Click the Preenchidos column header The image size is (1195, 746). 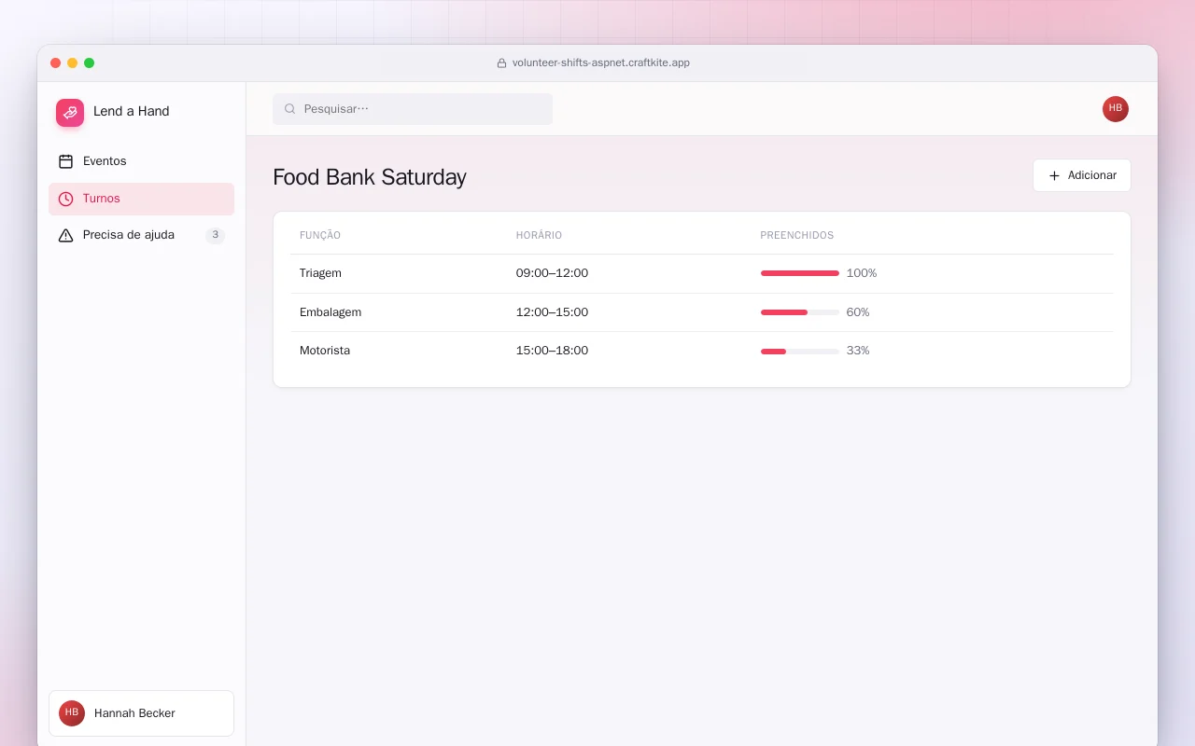[797, 236]
